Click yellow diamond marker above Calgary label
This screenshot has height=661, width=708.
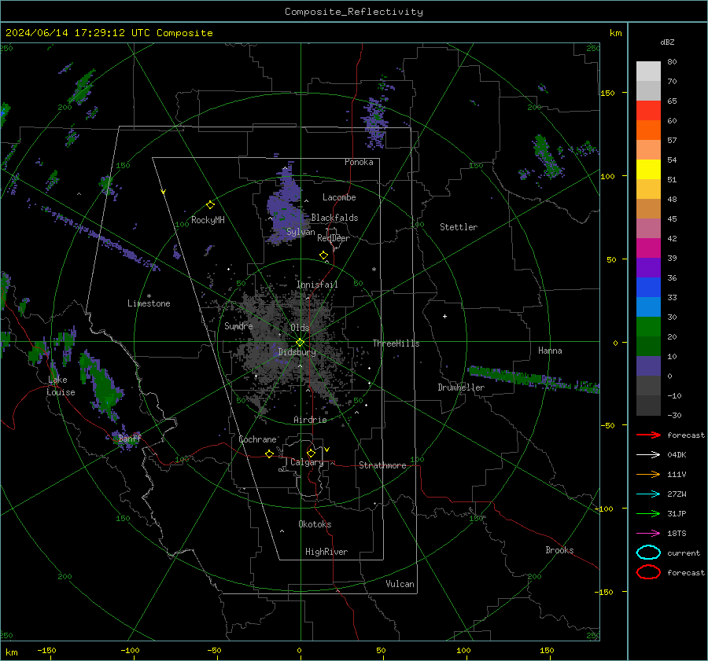[x=311, y=453]
